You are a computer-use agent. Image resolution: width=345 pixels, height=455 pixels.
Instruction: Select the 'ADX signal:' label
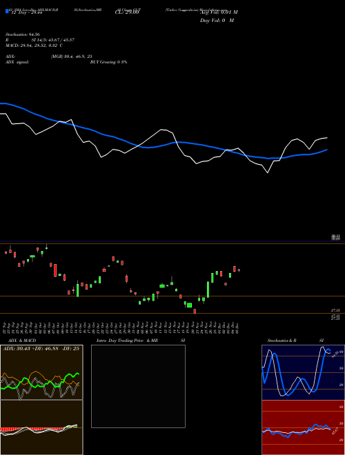click(x=17, y=62)
